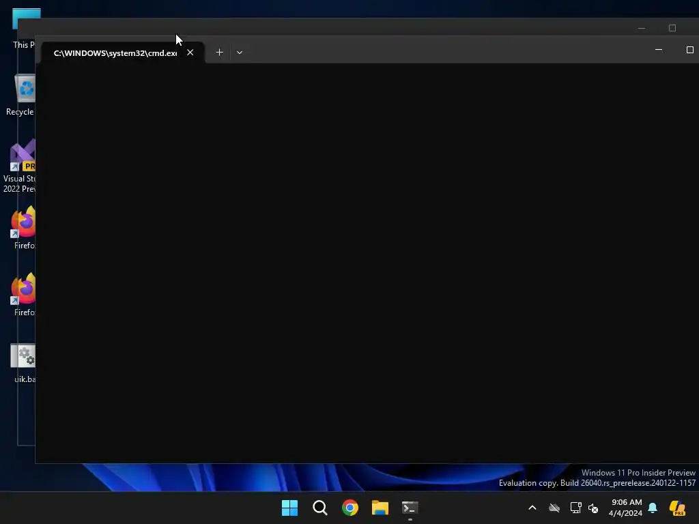Select the lower Firefox desktop shortcut
The height and width of the screenshot is (524, 699).
coord(23,295)
